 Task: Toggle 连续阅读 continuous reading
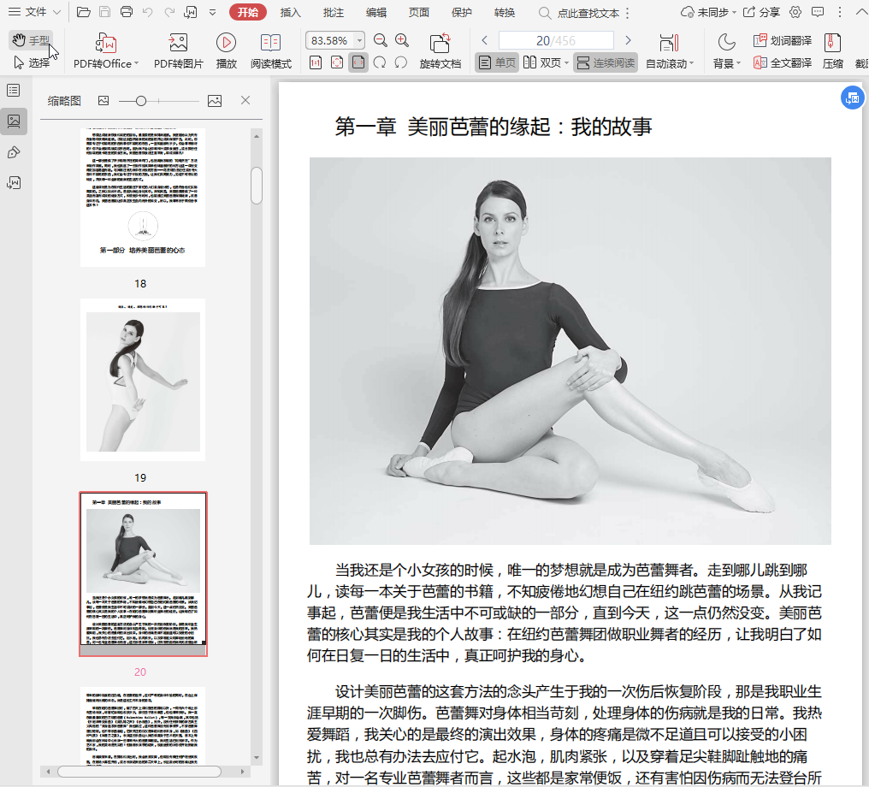tap(606, 62)
